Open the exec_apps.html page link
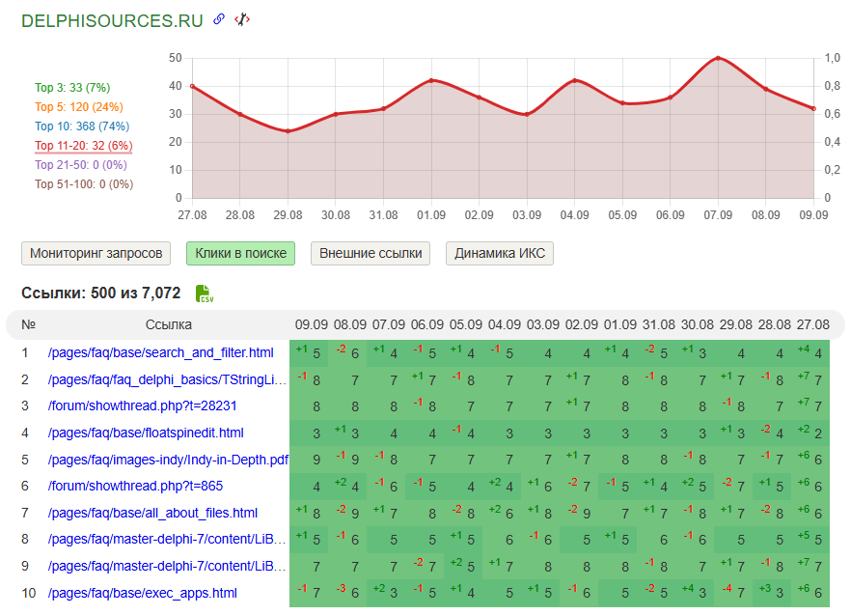Viewport: 851px width, 615px height. (142, 593)
